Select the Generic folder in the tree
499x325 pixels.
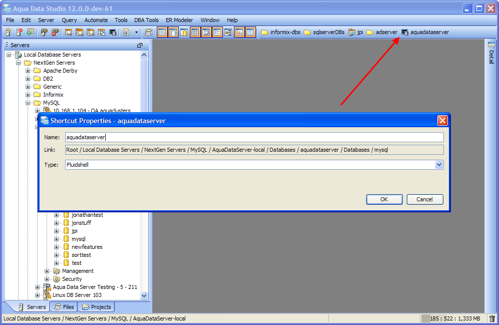(x=52, y=87)
